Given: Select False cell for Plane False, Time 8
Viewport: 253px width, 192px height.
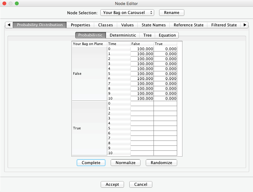Looking at the screenshot, I should [142, 88].
